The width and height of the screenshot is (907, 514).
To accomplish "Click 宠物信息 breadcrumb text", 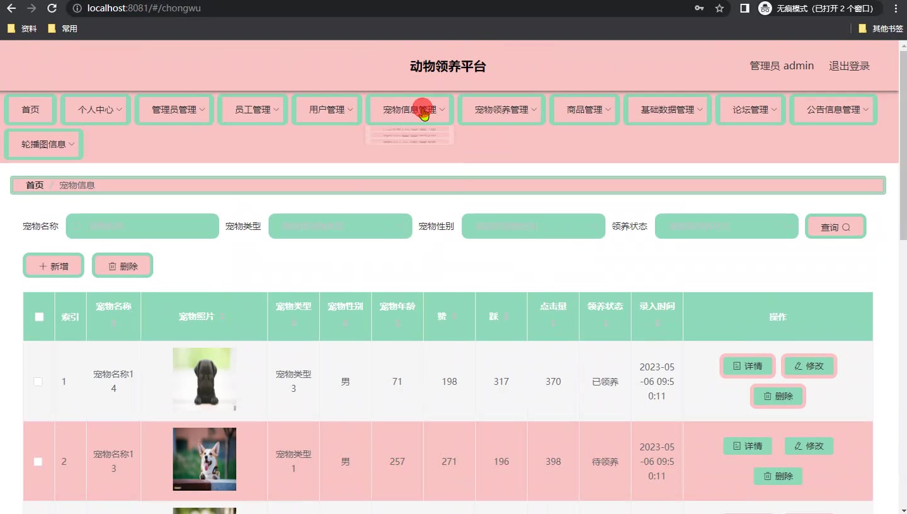I will click(x=77, y=185).
